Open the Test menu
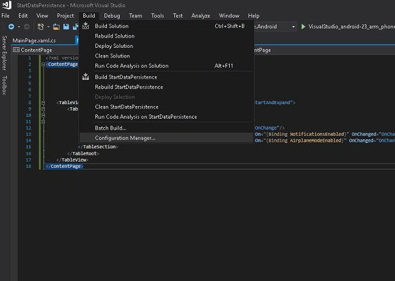This screenshot has height=281, width=395. point(177,16)
